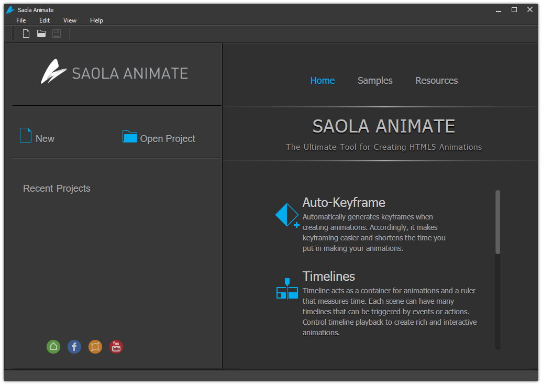Click the New project page icon
The image size is (542, 385).
click(24, 135)
